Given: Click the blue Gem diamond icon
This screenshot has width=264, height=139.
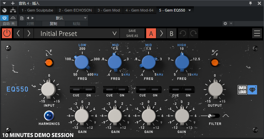Looking at the screenshot, I should [252, 90].
